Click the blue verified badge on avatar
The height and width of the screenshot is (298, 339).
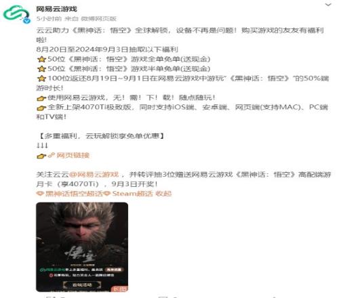click(x=27, y=21)
